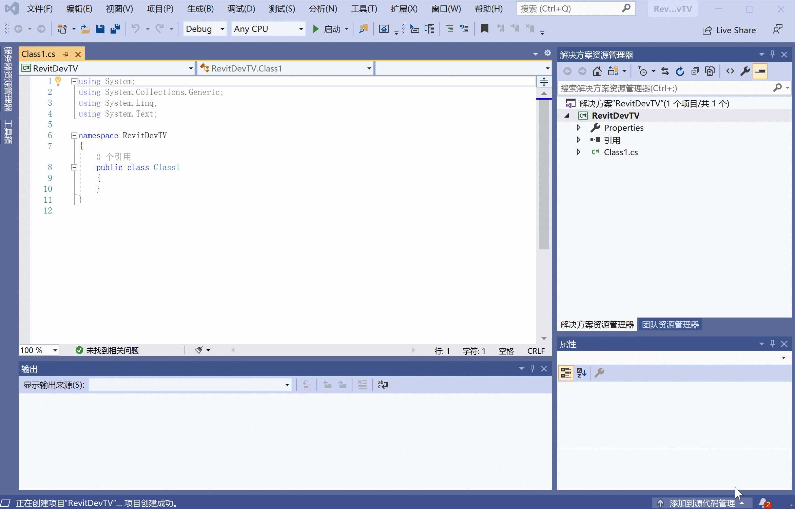Click the uncomment lines icon
Image resolution: width=795 pixels, height=509 pixels.
464,29
